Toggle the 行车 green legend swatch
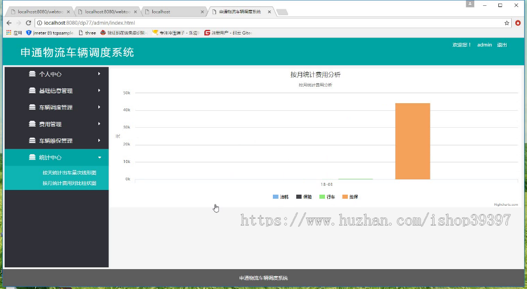527x289 pixels. [322, 197]
